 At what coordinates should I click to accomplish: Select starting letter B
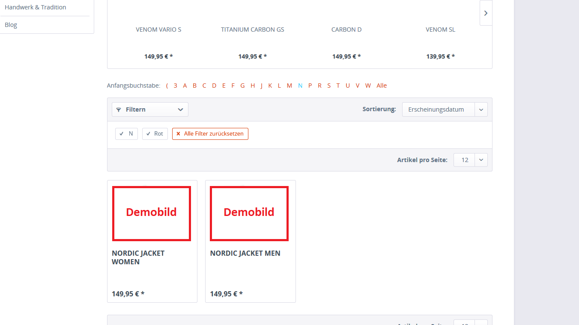(x=194, y=86)
